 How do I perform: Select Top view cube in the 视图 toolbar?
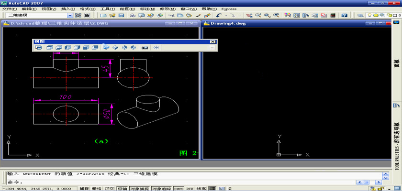(x=50, y=48)
